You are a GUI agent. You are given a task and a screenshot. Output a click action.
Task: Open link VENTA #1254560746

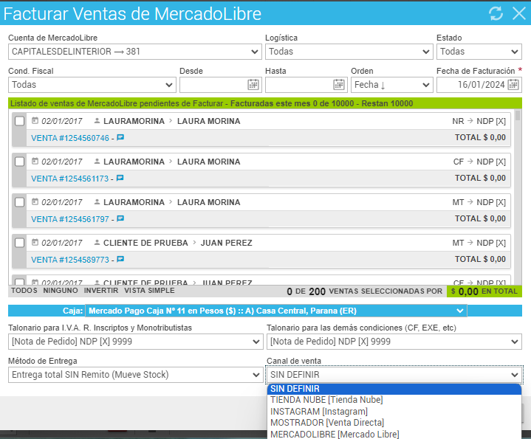[70, 138]
